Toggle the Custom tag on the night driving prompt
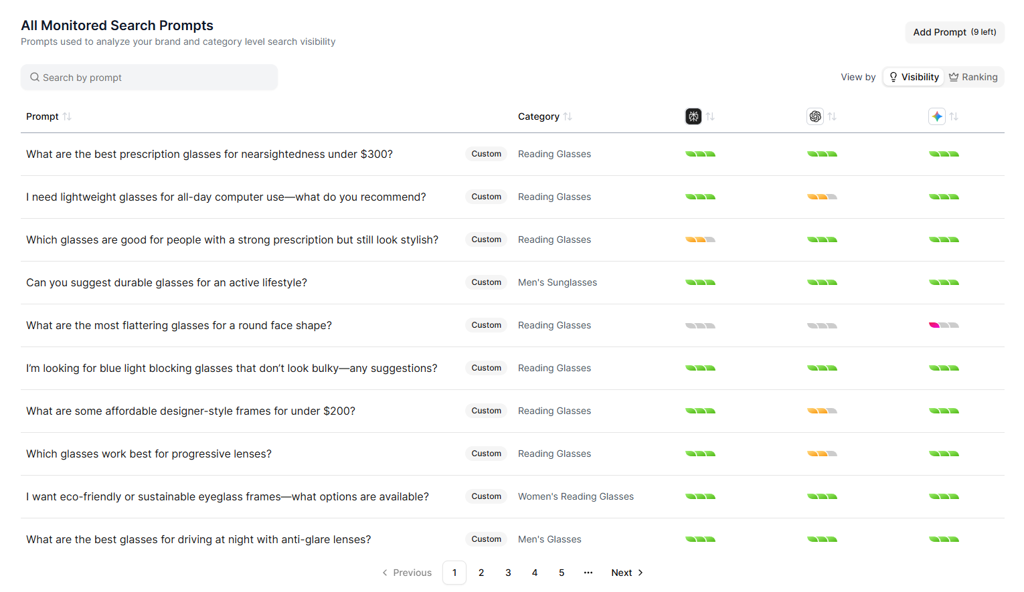The width and height of the screenshot is (1024, 592). pyautogui.click(x=486, y=539)
